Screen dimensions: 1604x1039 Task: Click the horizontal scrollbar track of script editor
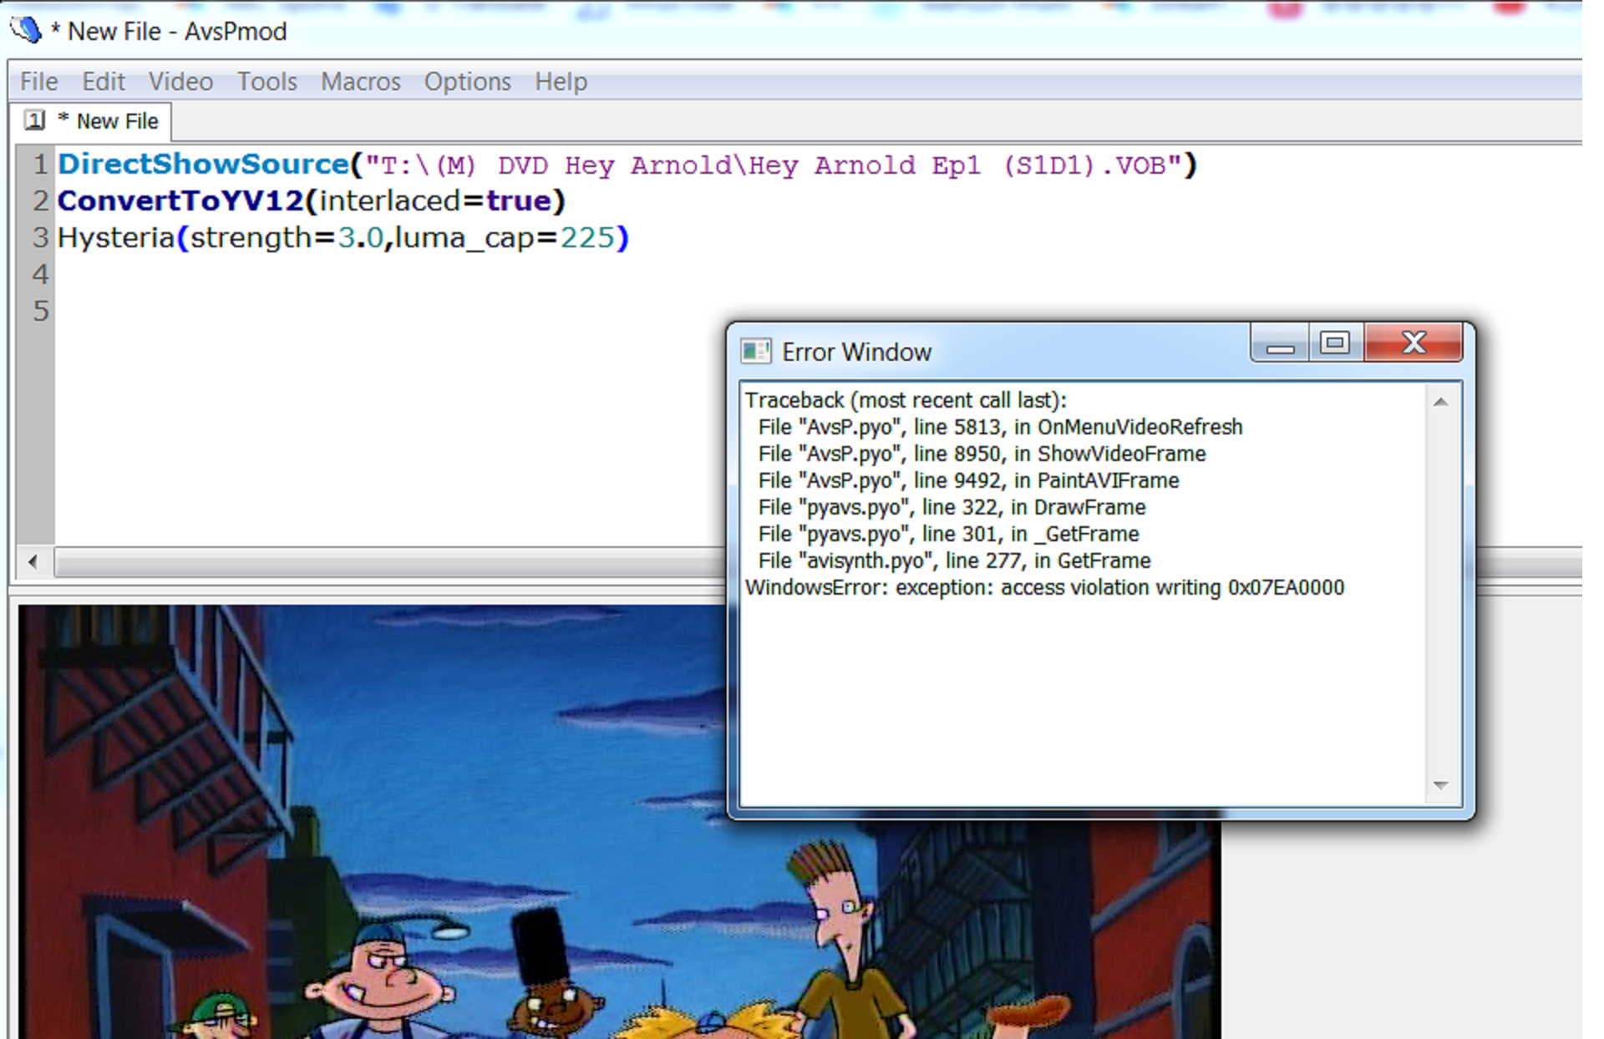[376, 562]
